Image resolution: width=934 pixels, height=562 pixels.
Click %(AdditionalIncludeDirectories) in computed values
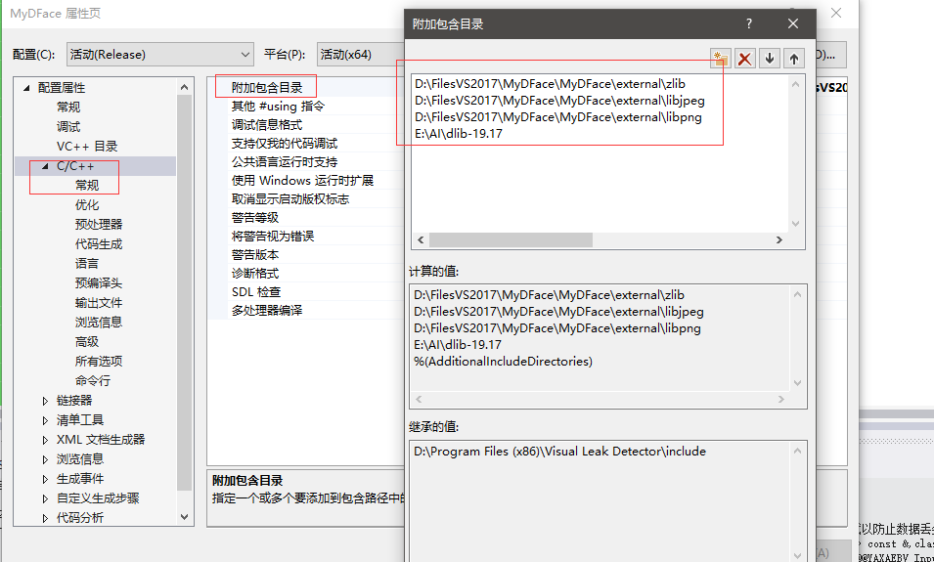click(504, 362)
